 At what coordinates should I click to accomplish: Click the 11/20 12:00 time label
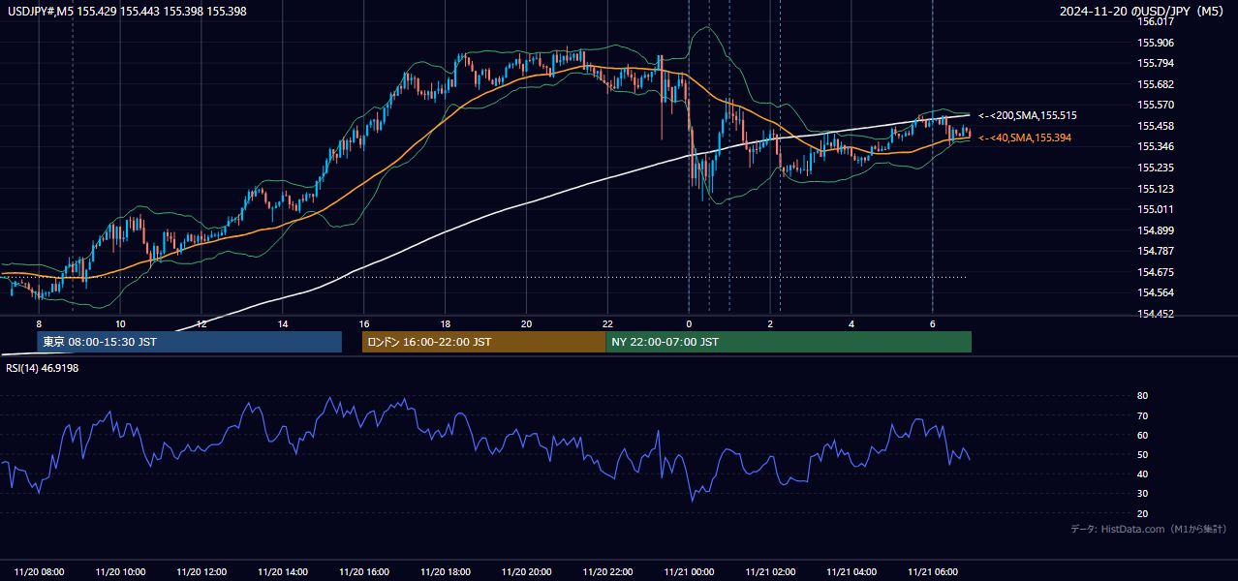[201, 572]
